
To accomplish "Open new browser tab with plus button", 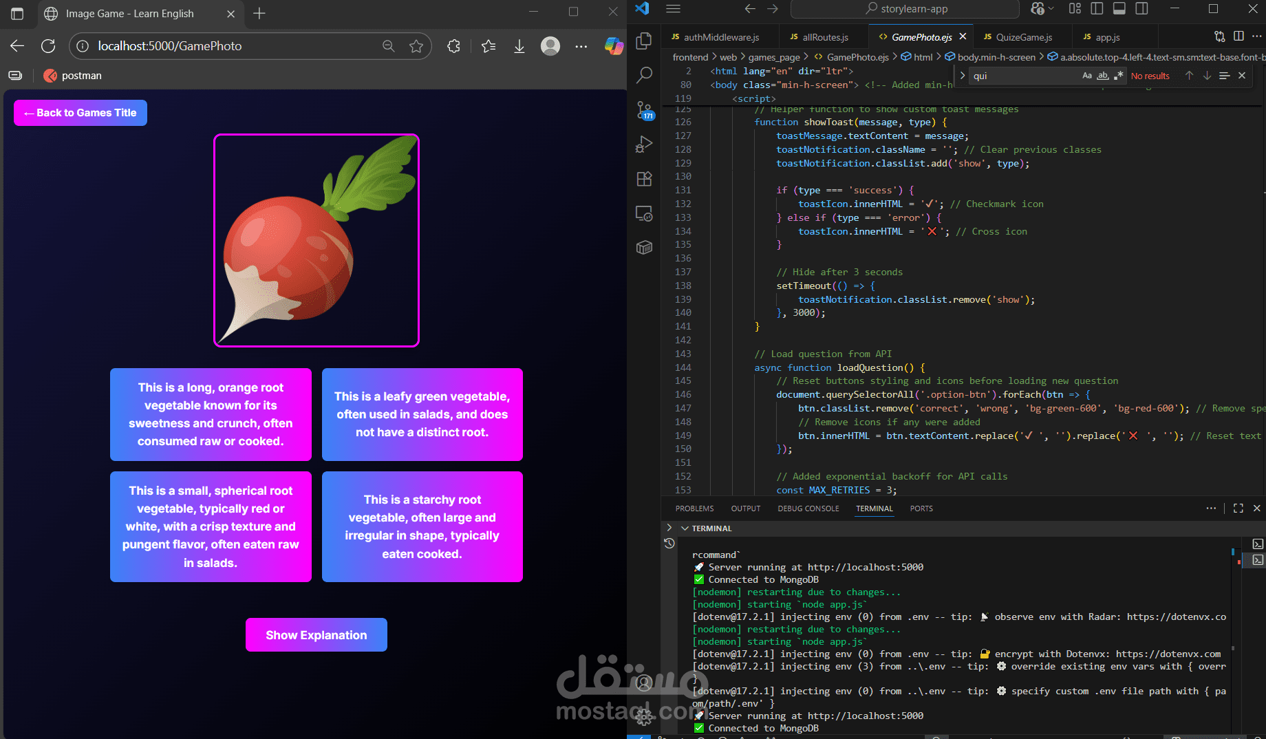I will 259,13.
